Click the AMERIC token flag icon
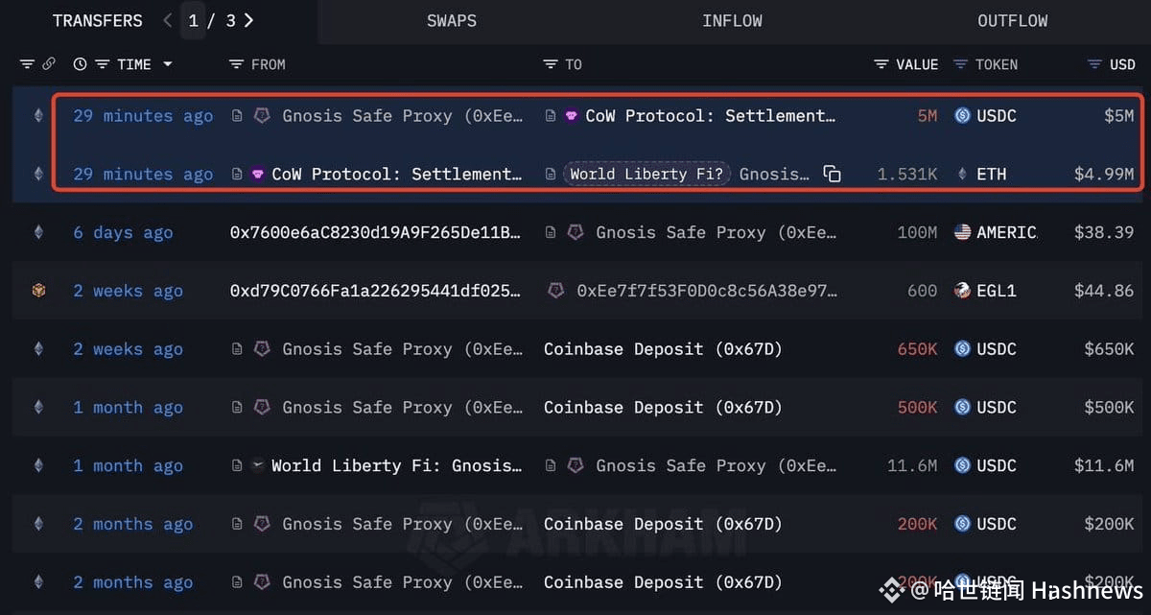Image resolution: width=1151 pixels, height=615 pixels. [962, 232]
